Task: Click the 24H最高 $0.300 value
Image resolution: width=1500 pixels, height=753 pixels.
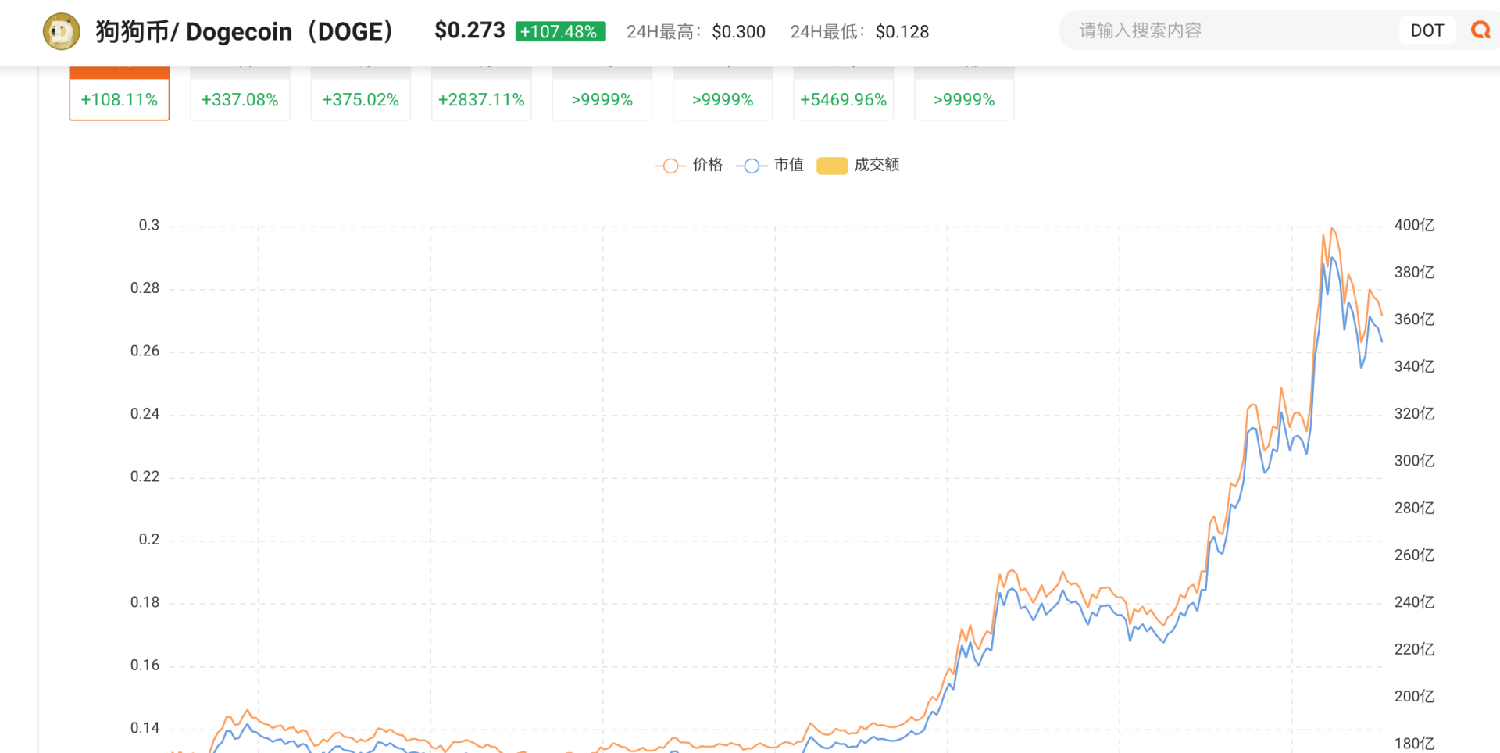Action: tap(738, 31)
